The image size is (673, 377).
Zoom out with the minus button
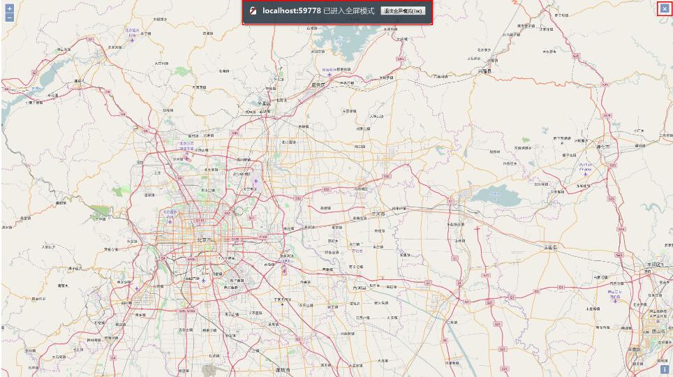coord(9,17)
